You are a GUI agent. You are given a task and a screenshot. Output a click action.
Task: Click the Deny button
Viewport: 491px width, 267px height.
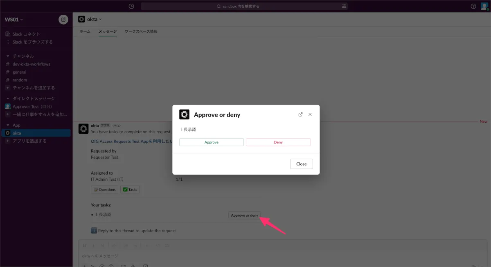pos(278,142)
